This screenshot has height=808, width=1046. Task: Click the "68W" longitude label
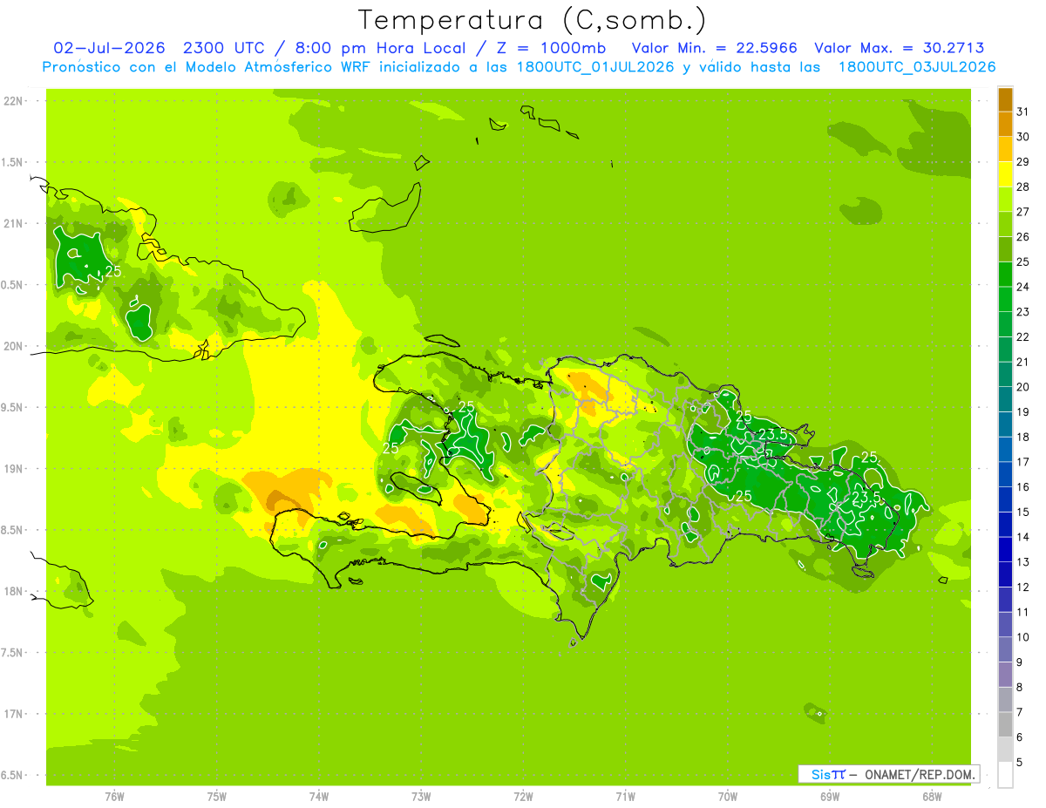coord(932,797)
